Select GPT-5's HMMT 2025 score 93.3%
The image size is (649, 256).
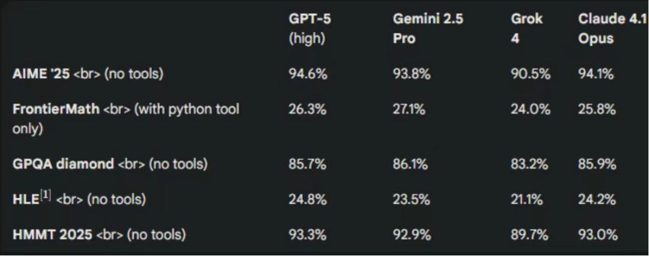tap(307, 234)
